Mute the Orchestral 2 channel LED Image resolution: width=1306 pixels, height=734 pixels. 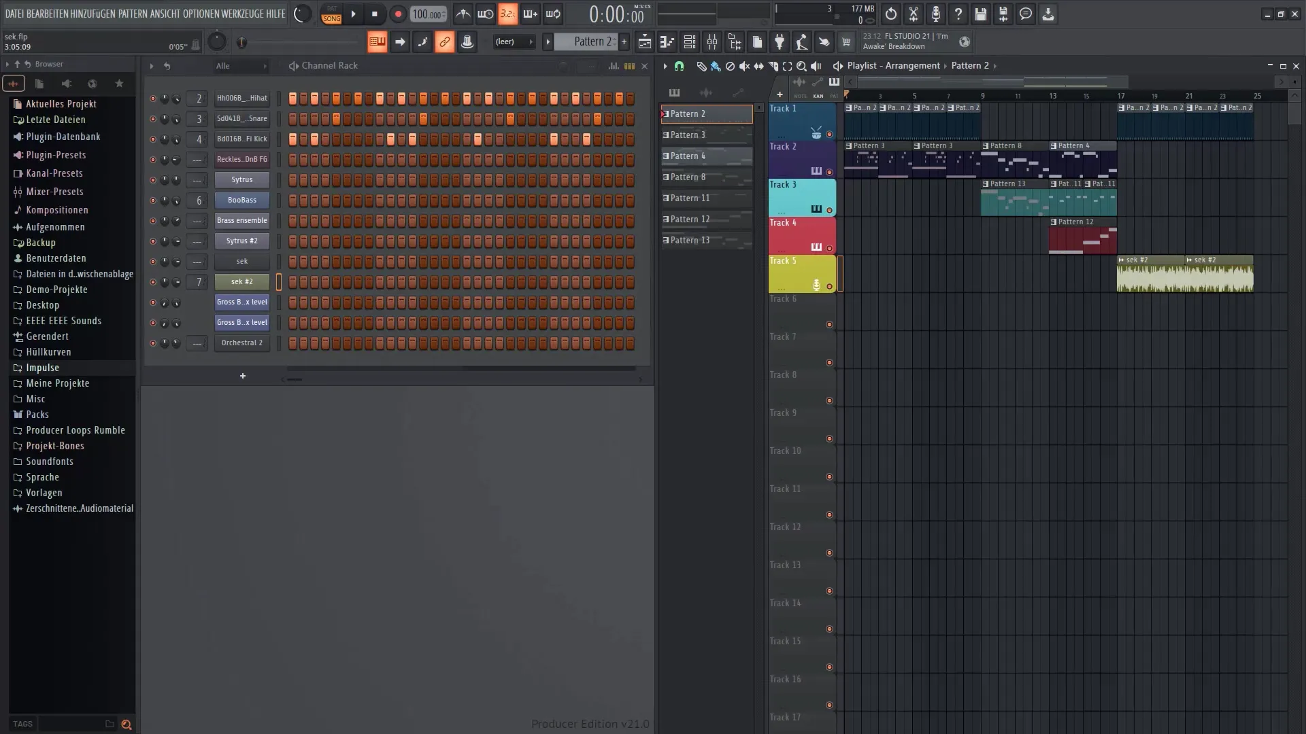coord(152,343)
